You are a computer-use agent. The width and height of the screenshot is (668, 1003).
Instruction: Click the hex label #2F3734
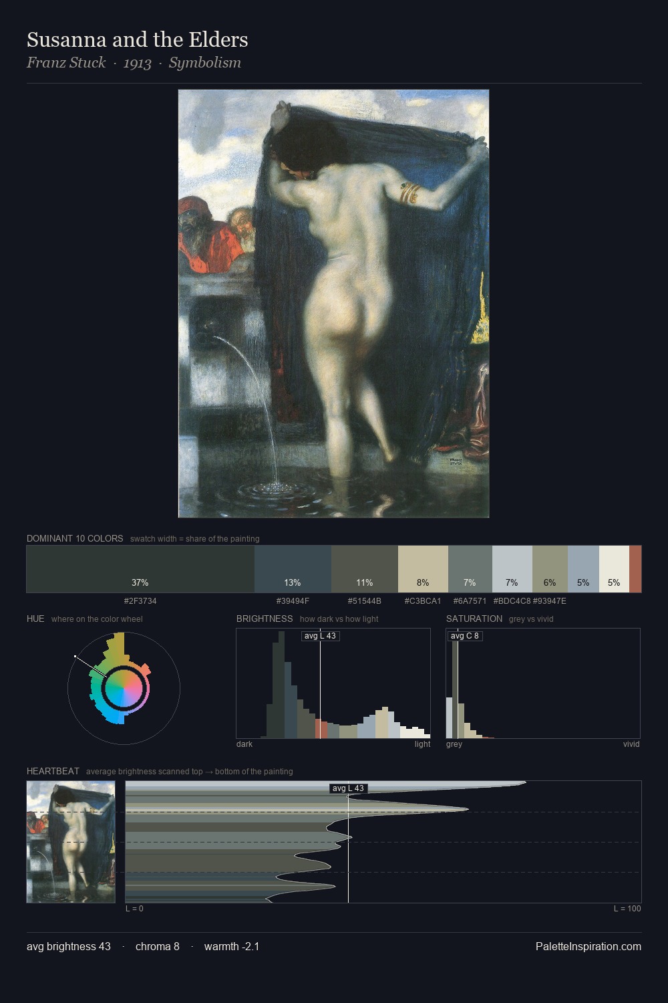point(140,601)
